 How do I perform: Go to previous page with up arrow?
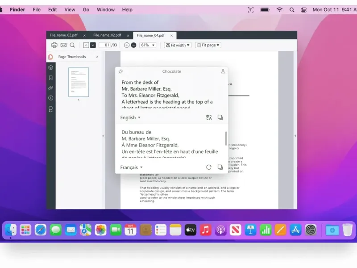coord(86,45)
